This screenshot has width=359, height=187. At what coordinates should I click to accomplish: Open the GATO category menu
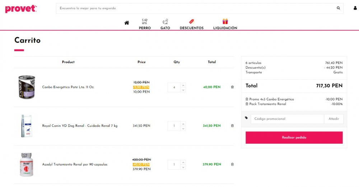[165, 24]
